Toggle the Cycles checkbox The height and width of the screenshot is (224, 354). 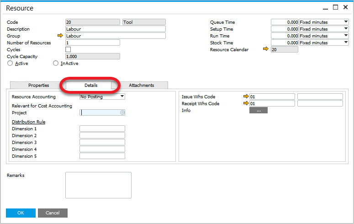(x=68, y=49)
